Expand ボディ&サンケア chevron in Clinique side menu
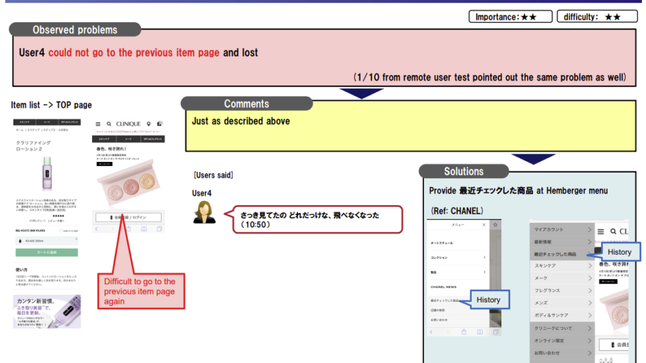Screen dimensions: 646x363 (589, 315)
